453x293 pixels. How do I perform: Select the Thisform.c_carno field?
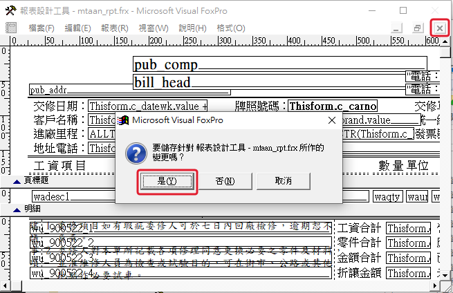click(x=333, y=106)
